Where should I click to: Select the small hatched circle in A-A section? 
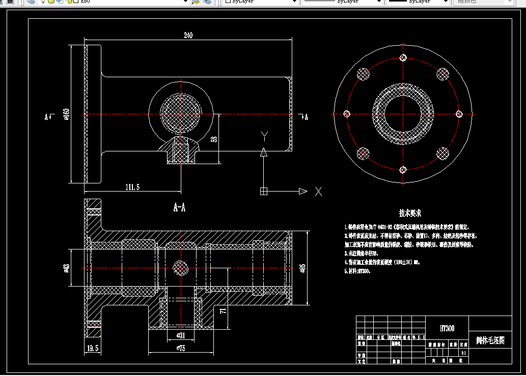point(181,268)
